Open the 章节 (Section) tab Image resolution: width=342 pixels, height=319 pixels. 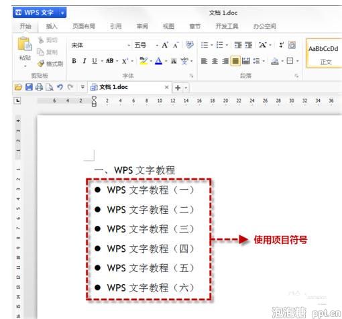tap(195, 26)
